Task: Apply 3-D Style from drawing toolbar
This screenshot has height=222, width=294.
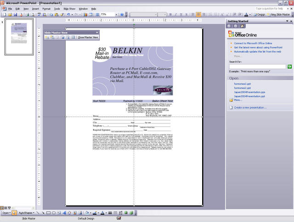Action: [131, 213]
